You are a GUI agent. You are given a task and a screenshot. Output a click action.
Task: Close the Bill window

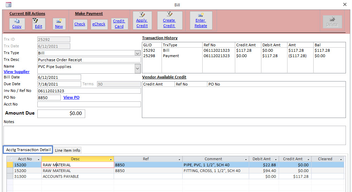(x=345, y=4)
